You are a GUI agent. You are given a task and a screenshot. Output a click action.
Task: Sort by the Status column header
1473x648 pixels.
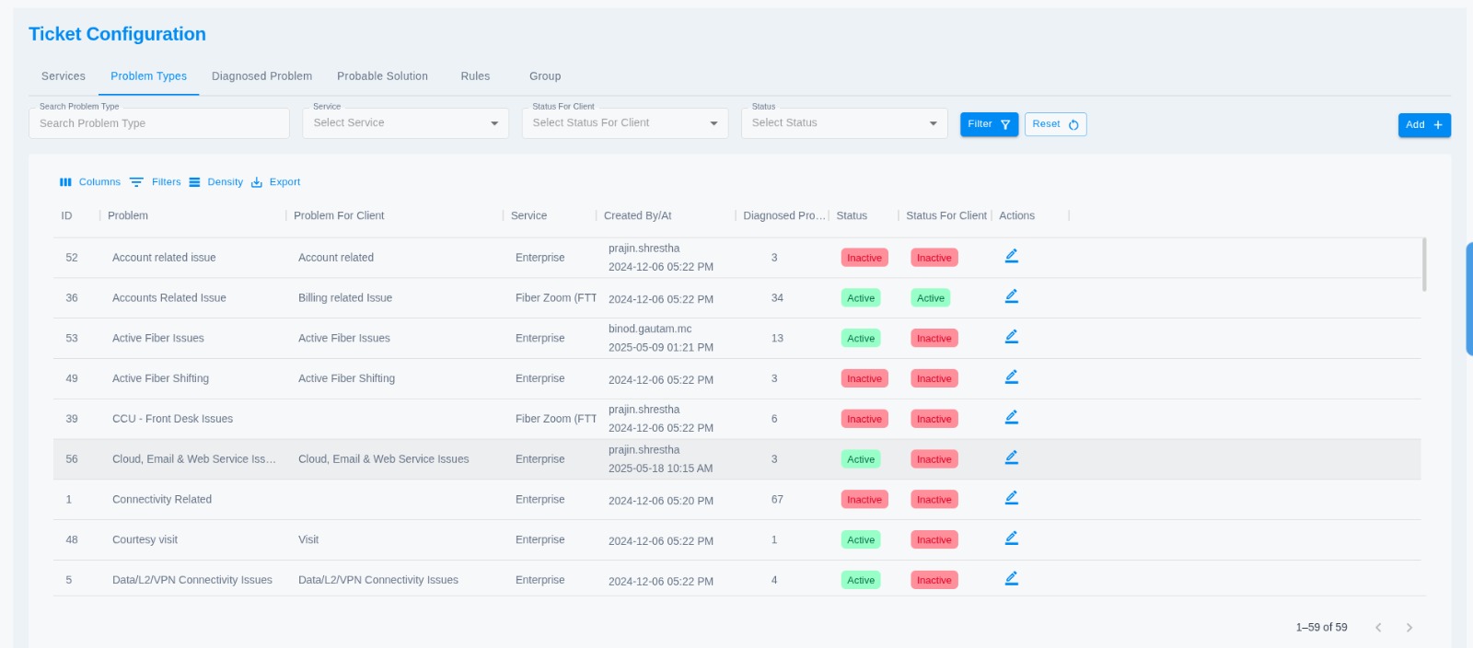point(852,215)
